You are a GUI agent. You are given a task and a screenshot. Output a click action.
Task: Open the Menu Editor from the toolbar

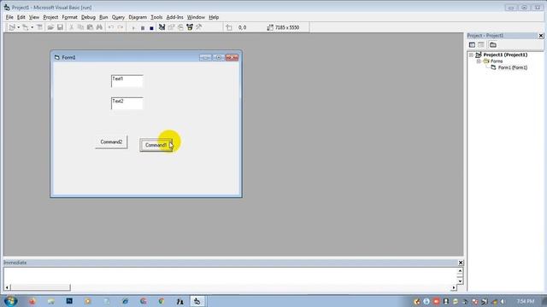point(39,27)
